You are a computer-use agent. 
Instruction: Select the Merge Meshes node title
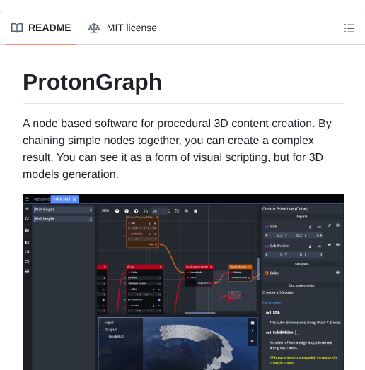click(238, 267)
